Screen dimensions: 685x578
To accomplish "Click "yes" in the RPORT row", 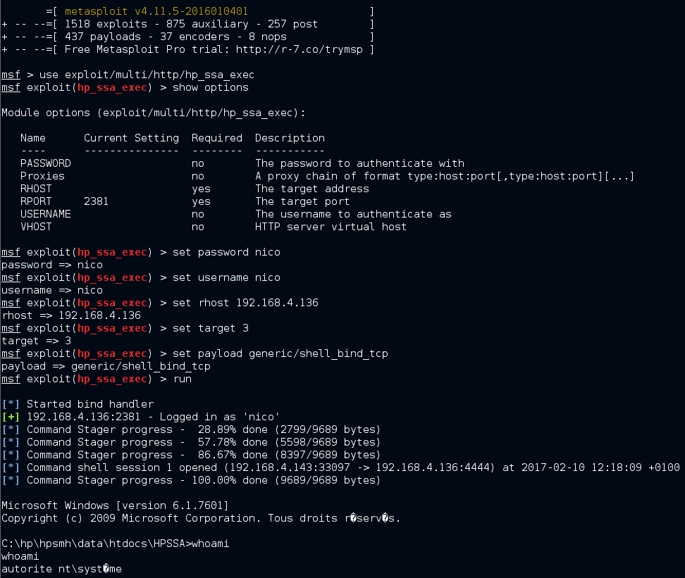I will click(x=201, y=201).
